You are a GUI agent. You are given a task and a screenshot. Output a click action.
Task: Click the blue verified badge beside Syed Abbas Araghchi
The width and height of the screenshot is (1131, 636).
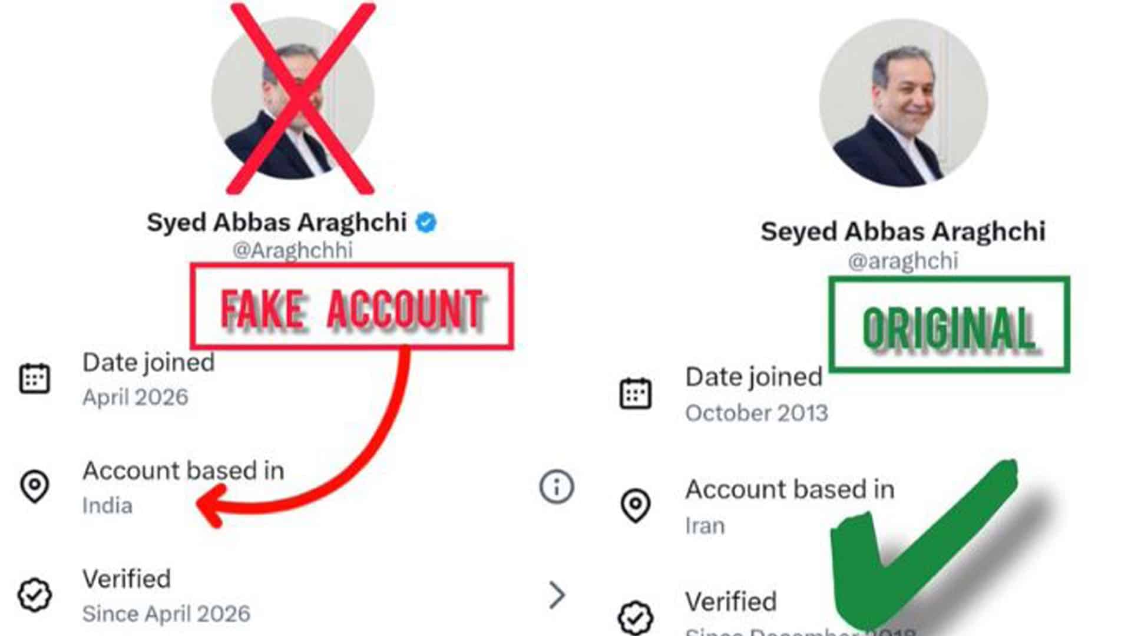tap(426, 223)
